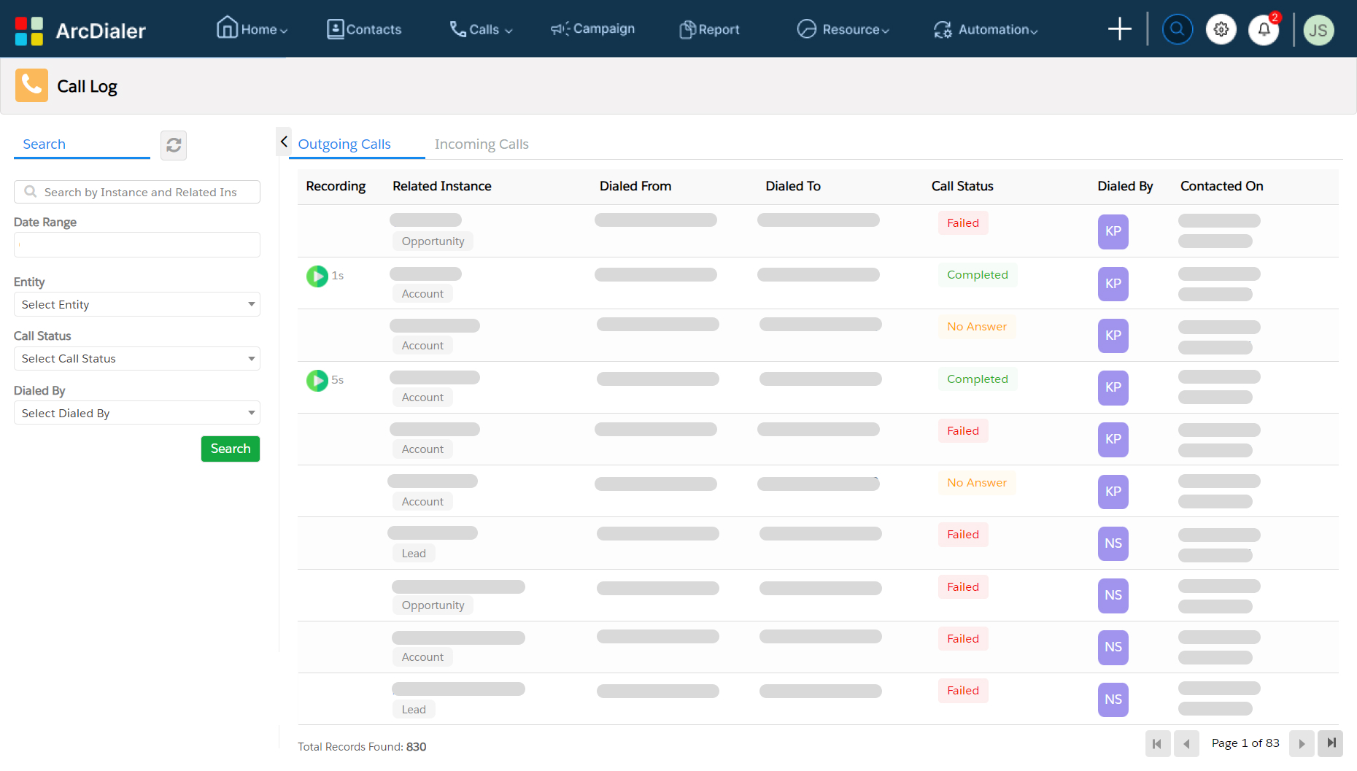Click the Date Range field

coord(136,244)
